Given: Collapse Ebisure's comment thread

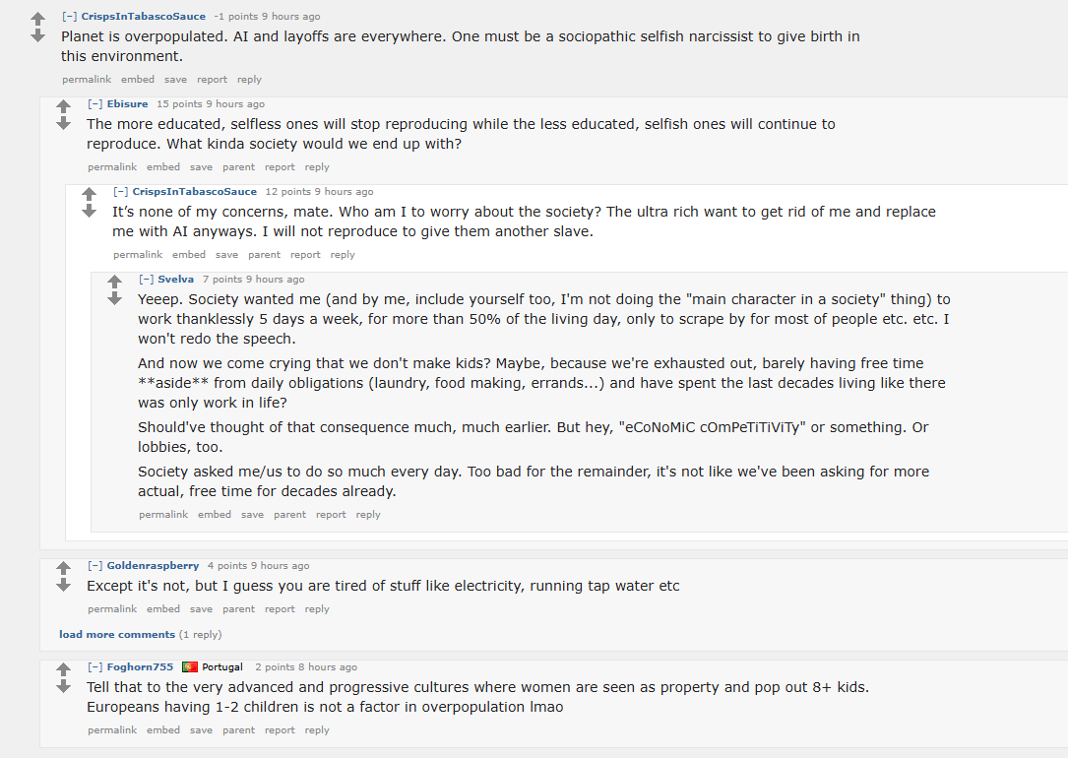Looking at the screenshot, I should tap(95, 104).
